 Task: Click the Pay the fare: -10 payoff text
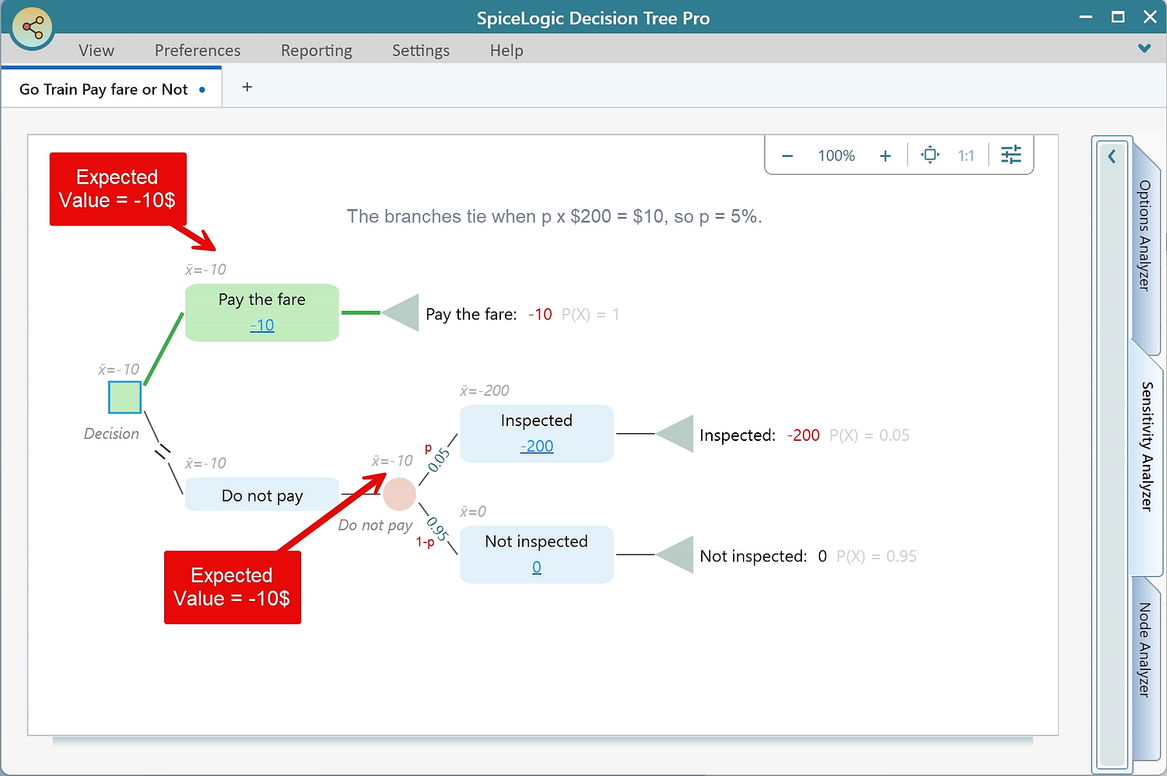pos(489,314)
